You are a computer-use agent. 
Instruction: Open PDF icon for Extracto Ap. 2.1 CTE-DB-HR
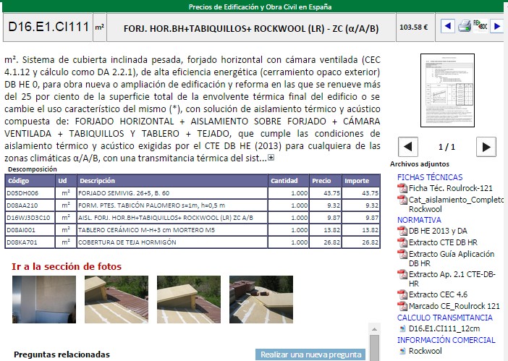[x=402, y=274]
